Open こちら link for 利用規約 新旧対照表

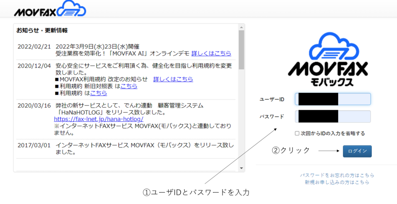pos(129,86)
